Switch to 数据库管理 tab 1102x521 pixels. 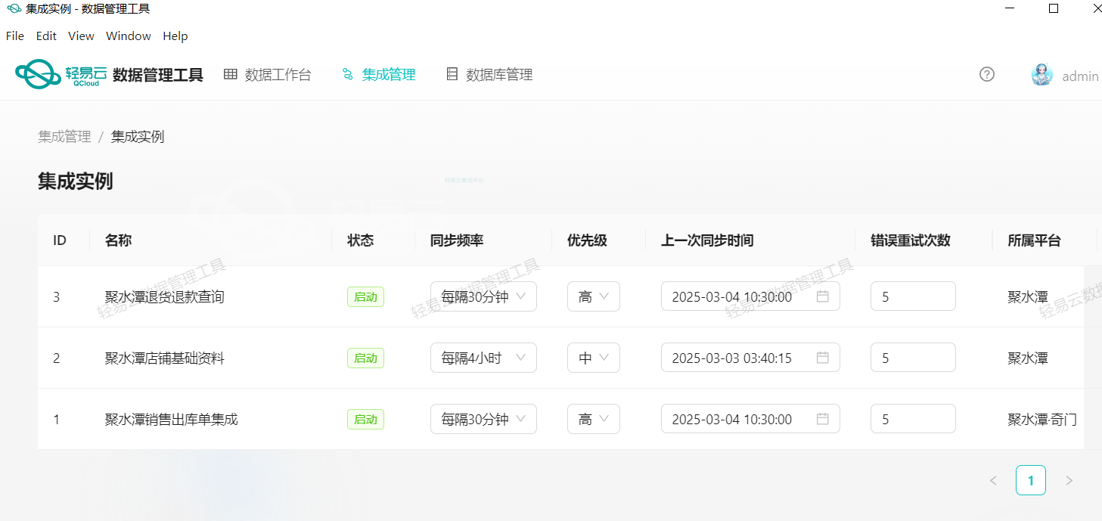(490, 74)
